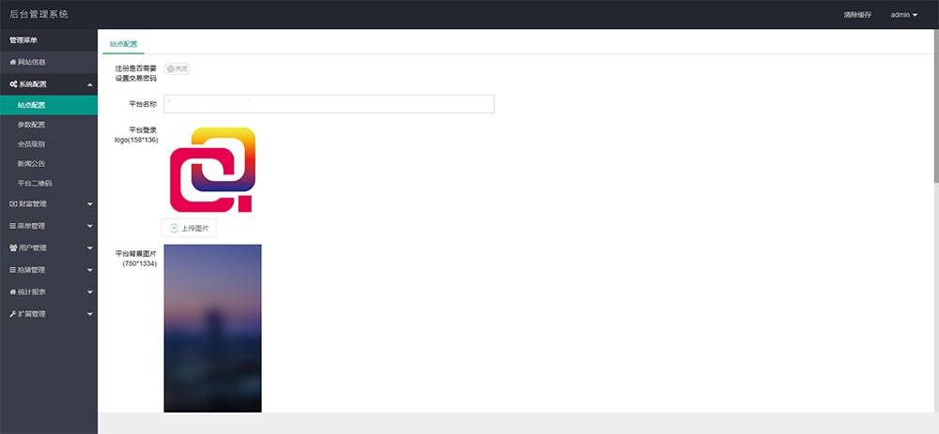The image size is (939, 434).
Task: Click the users icon beside 用户管理
Action: tap(13, 247)
